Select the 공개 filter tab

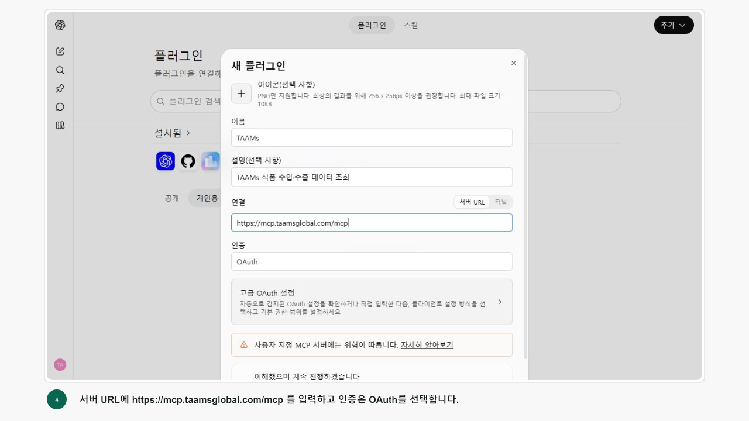(x=172, y=198)
